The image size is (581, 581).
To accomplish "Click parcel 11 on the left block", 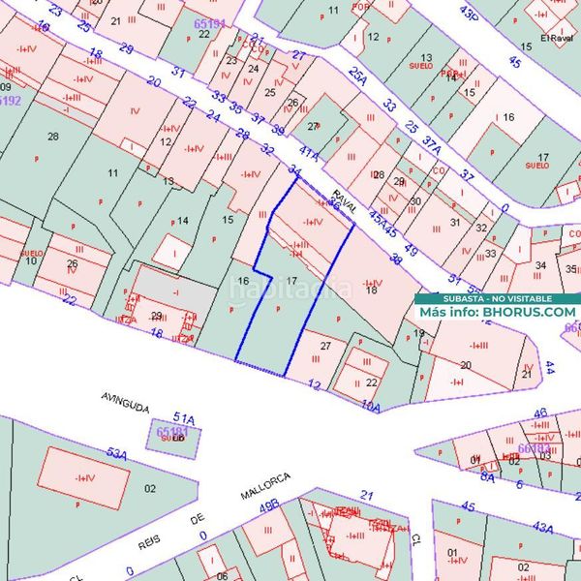I will 113,172.
